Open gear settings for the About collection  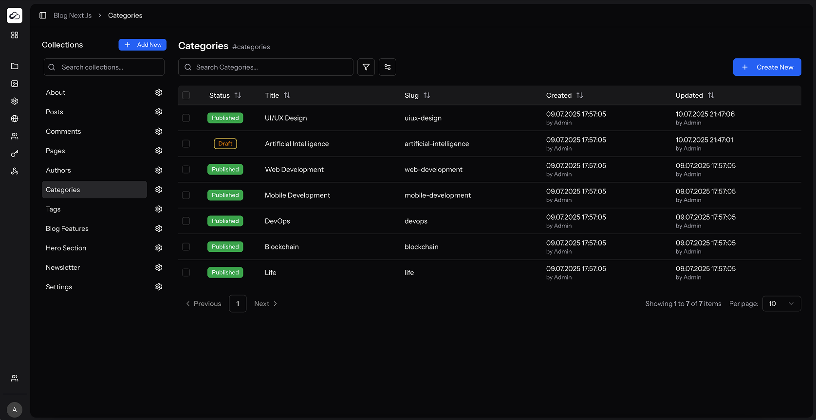pos(159,92)
